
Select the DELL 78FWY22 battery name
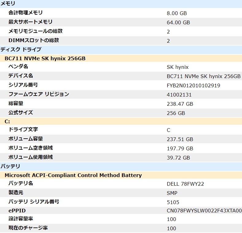coord(185,184)
